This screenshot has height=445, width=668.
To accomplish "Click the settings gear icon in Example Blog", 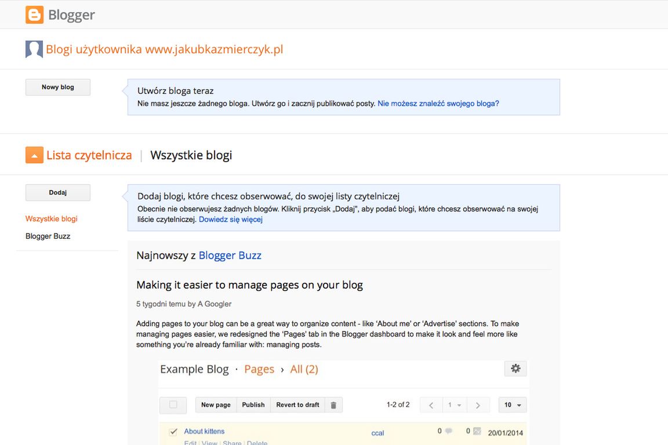I will point(515,369).
